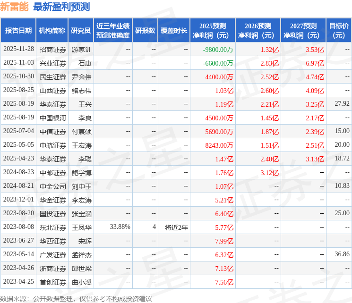Viewport: 352px width, 303px height.
Task: Click 中航证券 institution cell
Action: 53,145
